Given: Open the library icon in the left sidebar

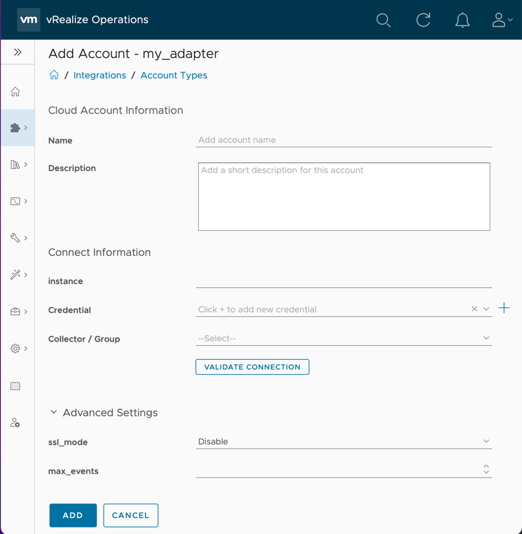Looking at the screenshot, I should click(x=14, y=164).
